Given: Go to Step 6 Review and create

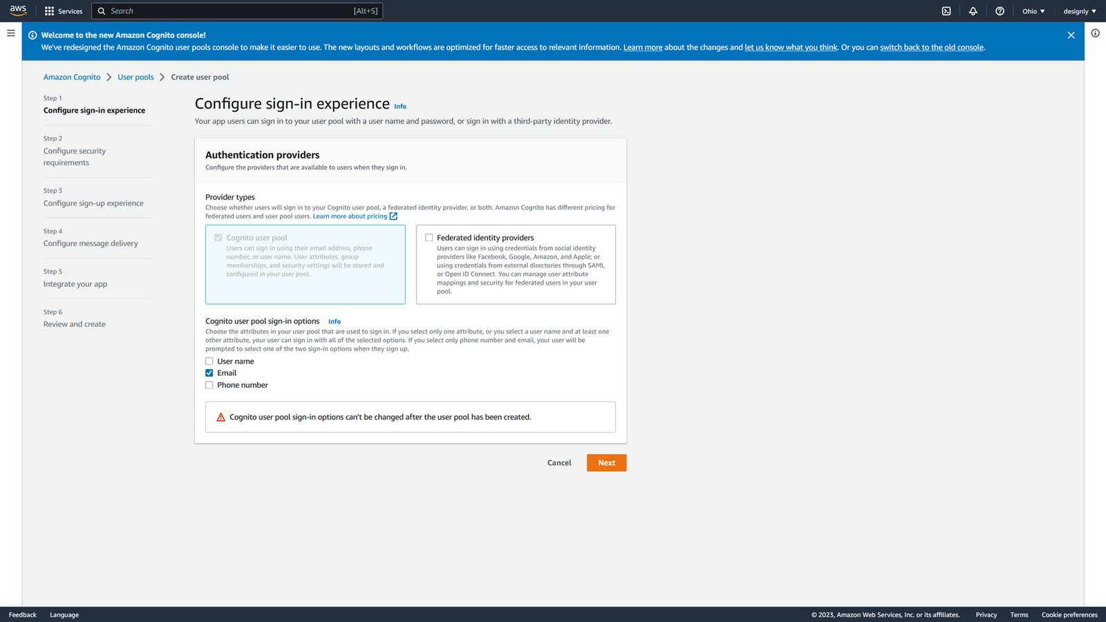Looking at the screenshot, I should (x=74, y=323).
